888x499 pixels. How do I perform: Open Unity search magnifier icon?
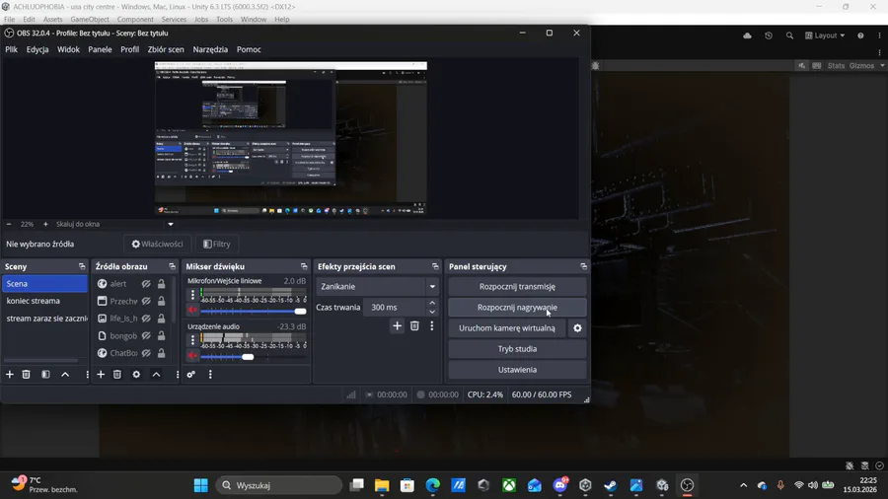(789, 36)
